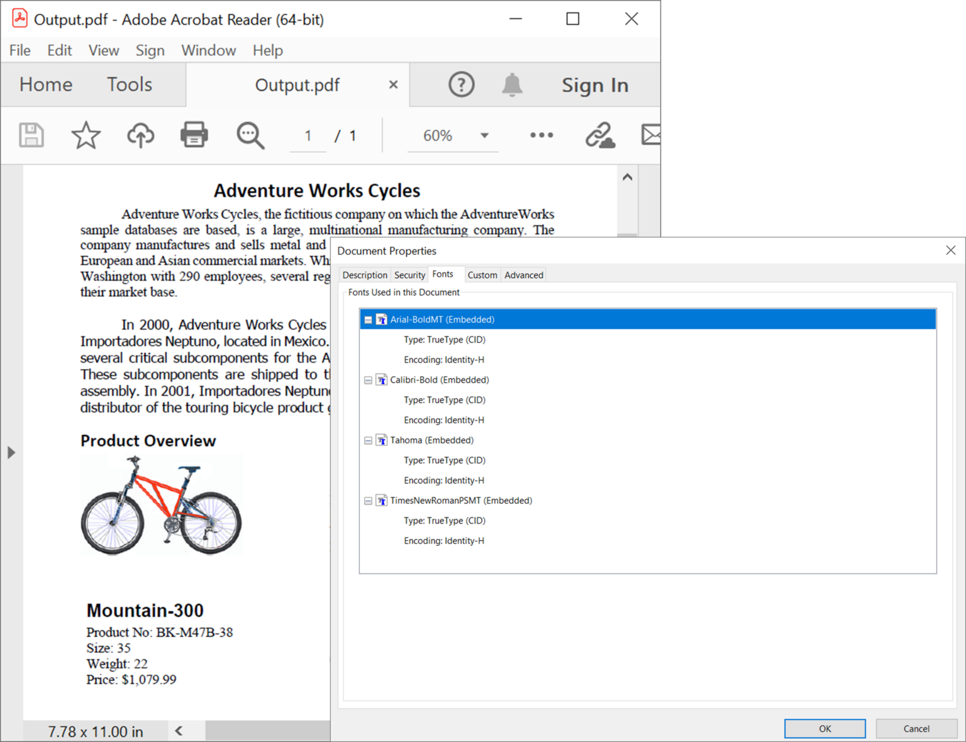Viewport: 966px width, 742px height.
Task: Open the Help question mark
Action: [x=462, y=84]
